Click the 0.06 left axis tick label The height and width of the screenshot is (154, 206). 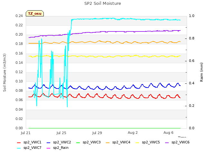point(19,100)
